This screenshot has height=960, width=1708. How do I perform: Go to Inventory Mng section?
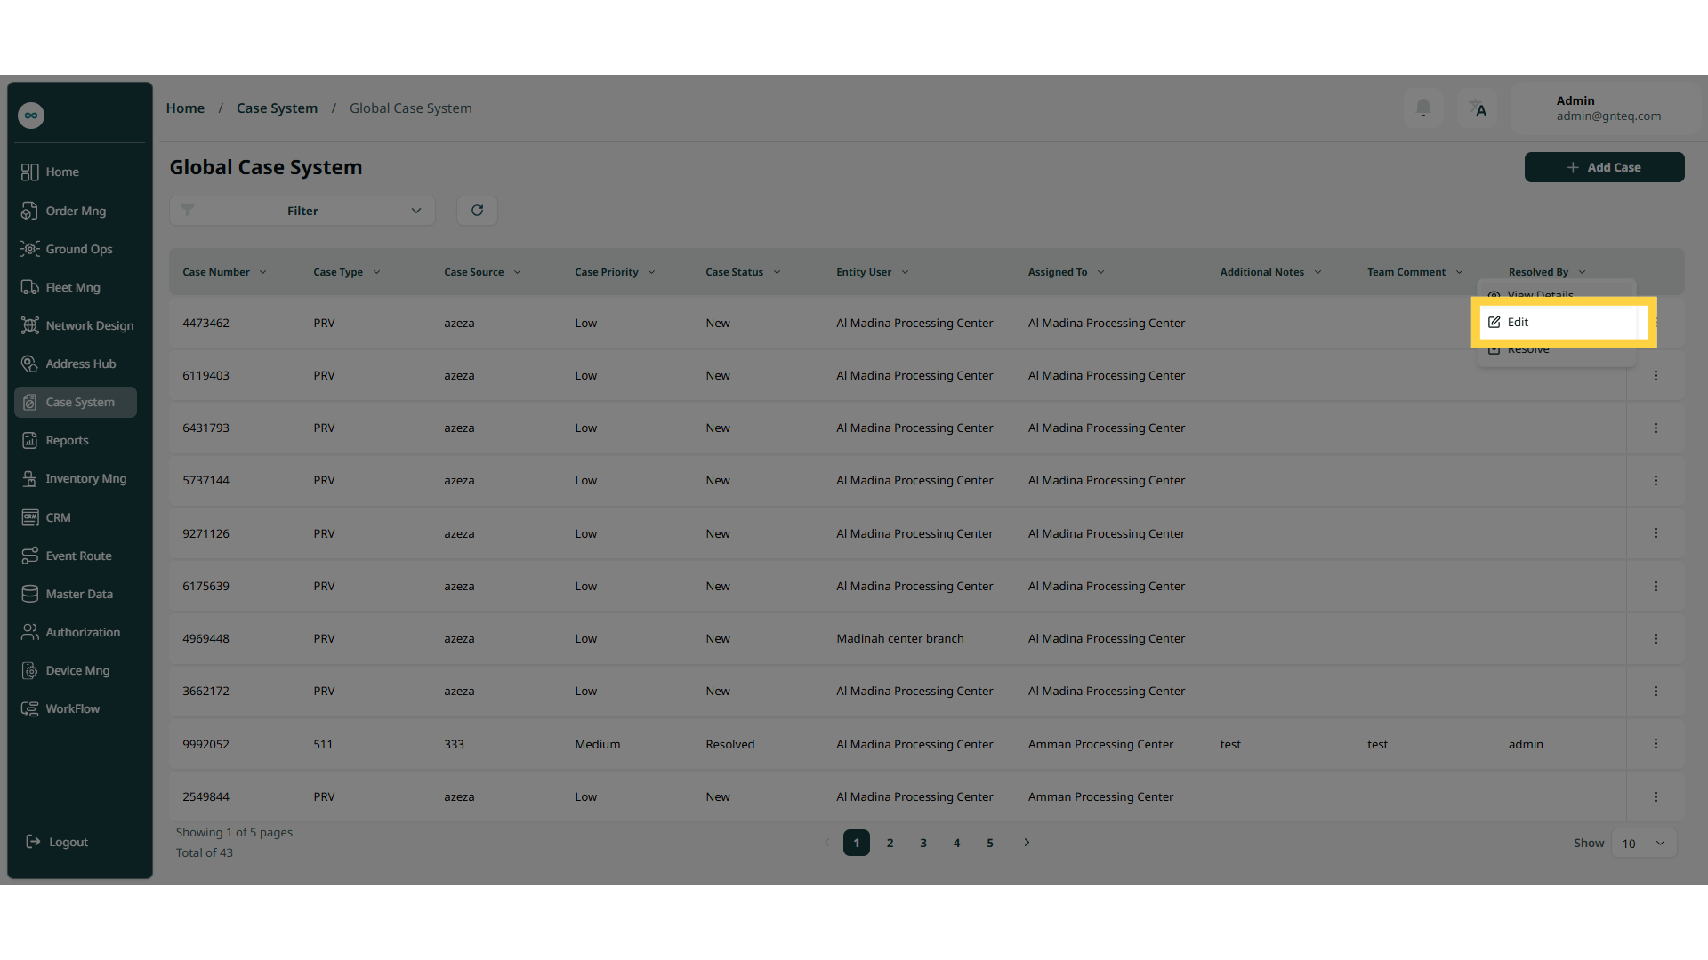coord(85,478)
